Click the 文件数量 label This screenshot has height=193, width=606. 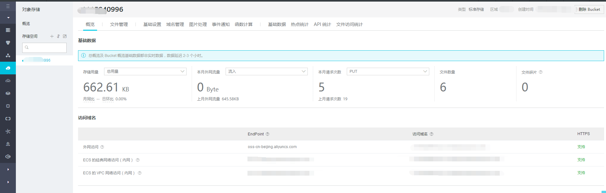(447, 72)
